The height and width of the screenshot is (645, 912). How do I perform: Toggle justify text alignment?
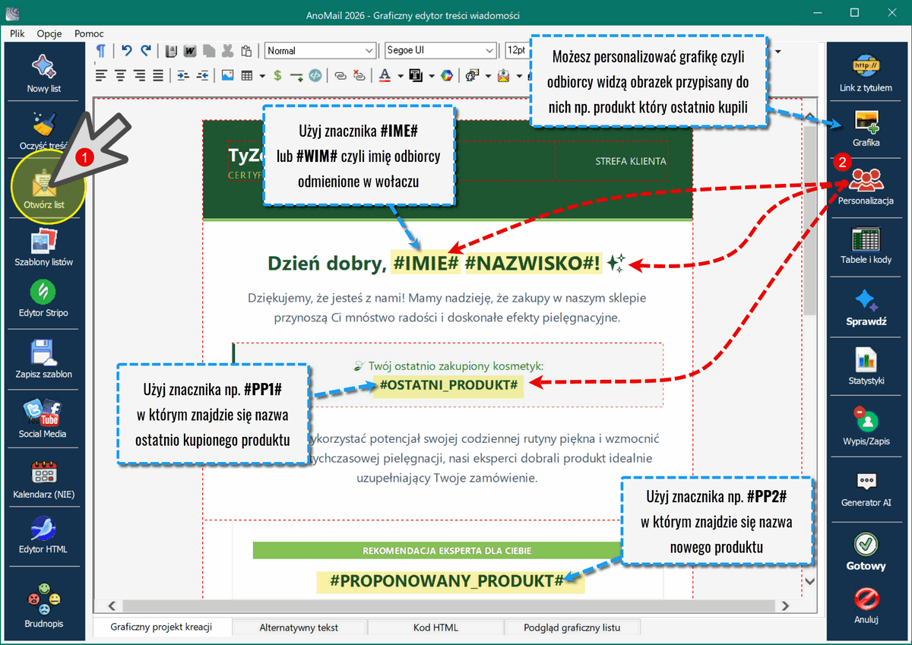(158, 75)
